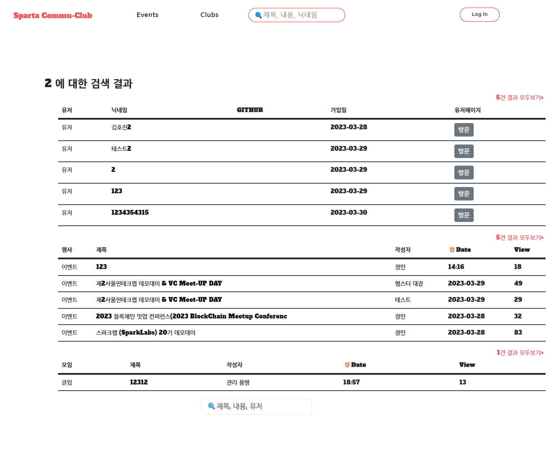Click the clock icon beside club Date header
Viewport: 558px width, 456px height.
pos(347,365)
